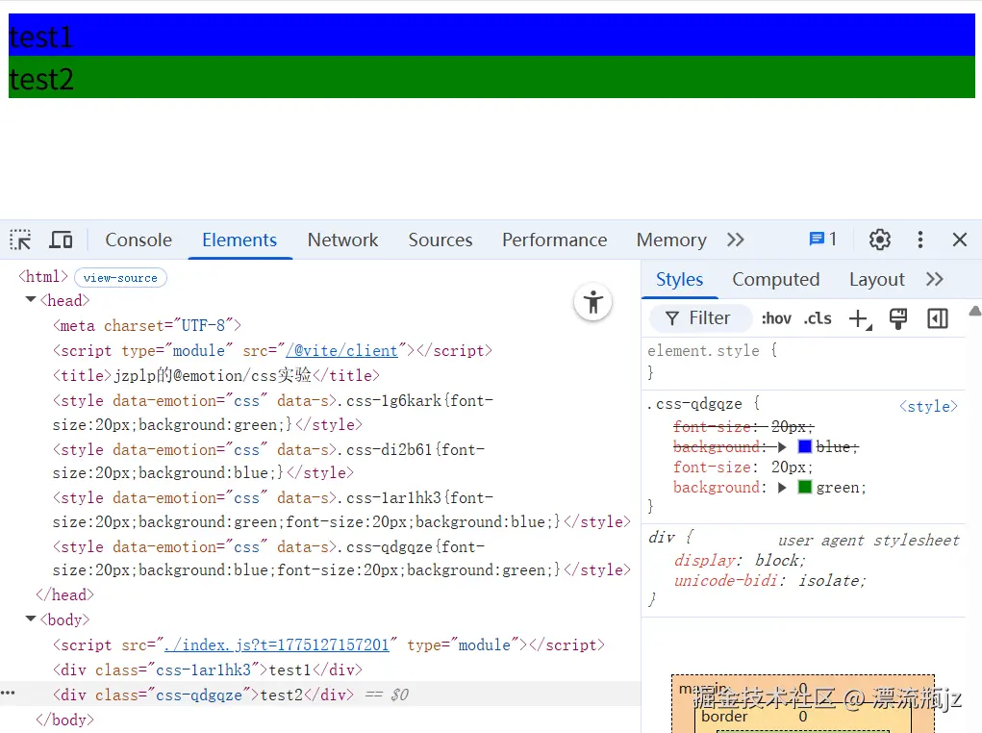Screen dimensions: 982x733
Task: Open the computed styles sidebar icon
Action: coord(937,318)
